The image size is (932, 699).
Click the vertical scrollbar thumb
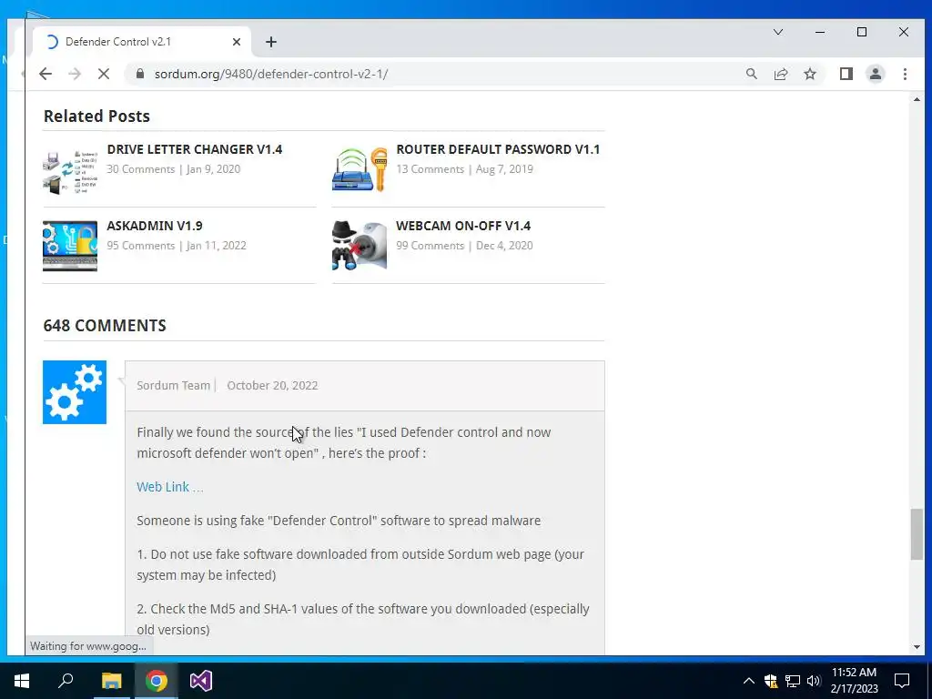917,533
